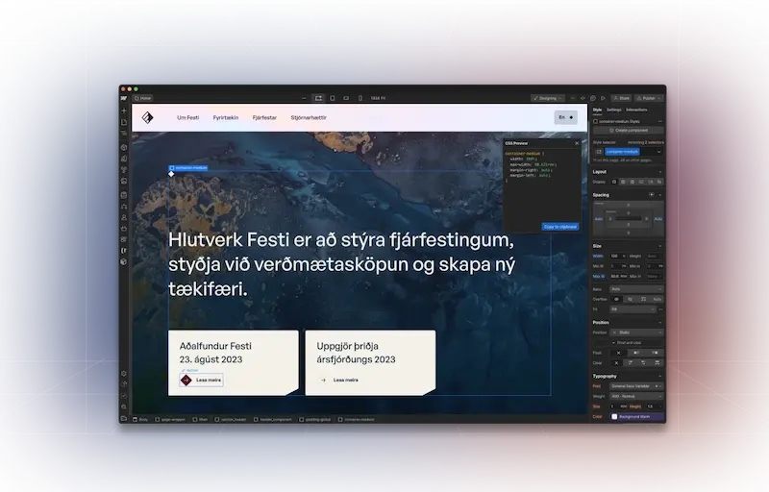Select the block display option in Layout
The image size is (769, 492).
click(x=613, y=181)
